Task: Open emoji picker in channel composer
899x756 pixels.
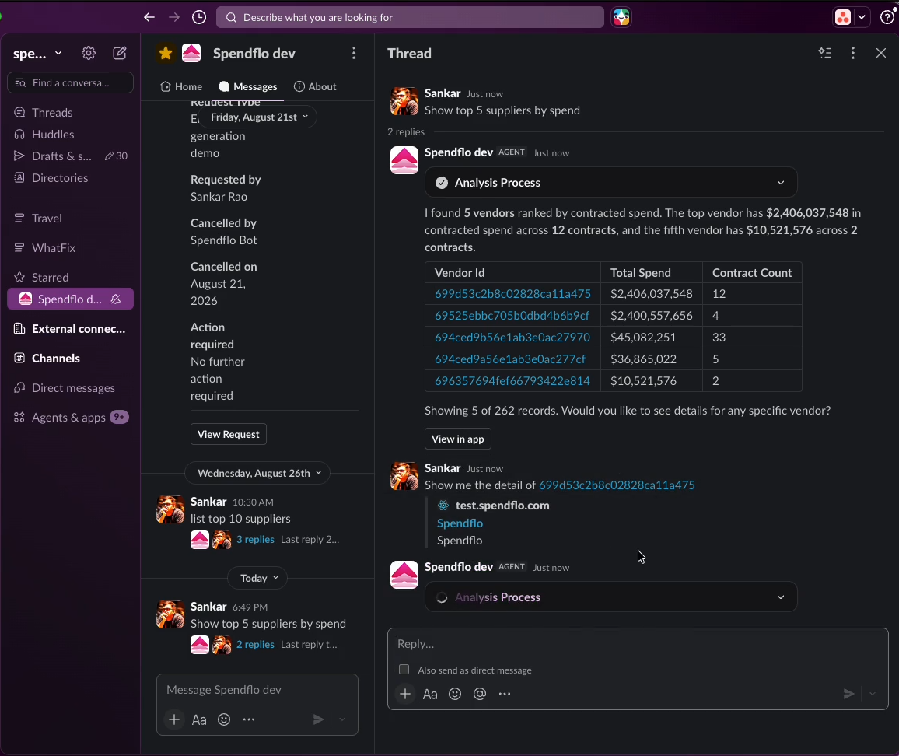Action: point(224,719)
